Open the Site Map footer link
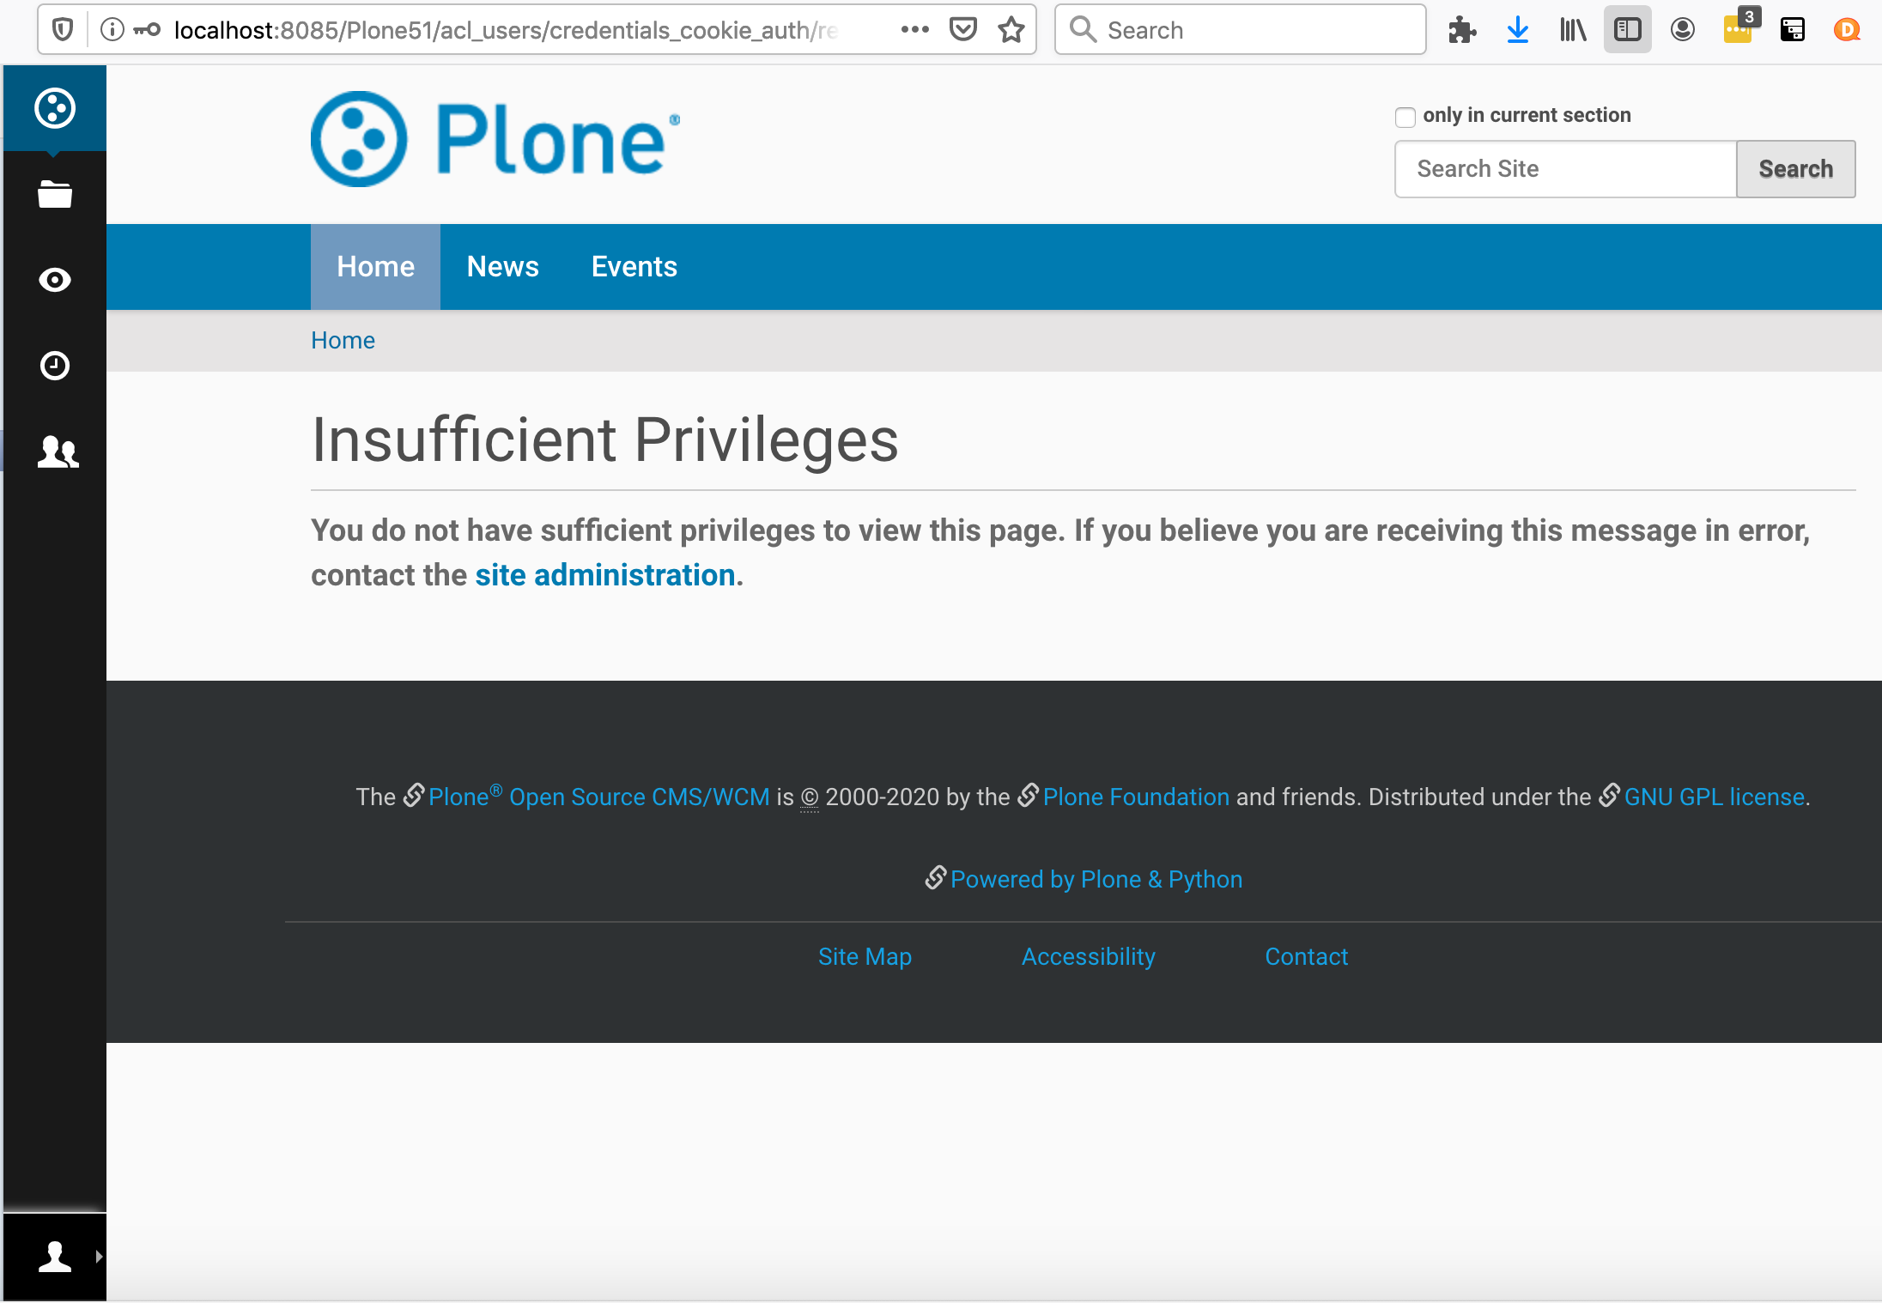 coord(865,956)
